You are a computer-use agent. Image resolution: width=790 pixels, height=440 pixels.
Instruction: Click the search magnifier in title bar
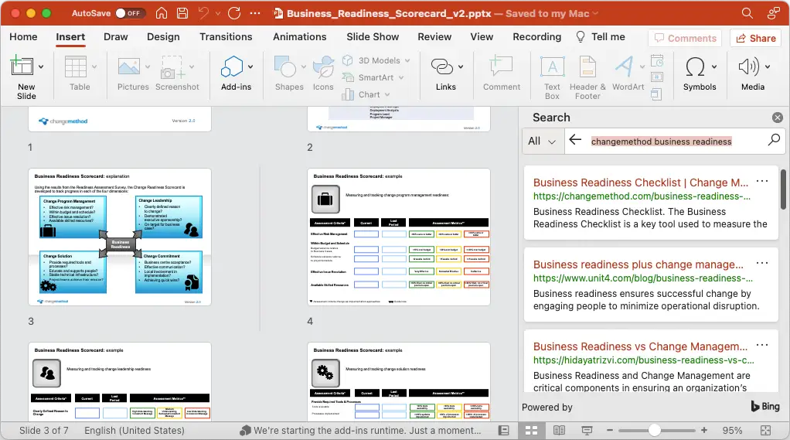(747, 13)
